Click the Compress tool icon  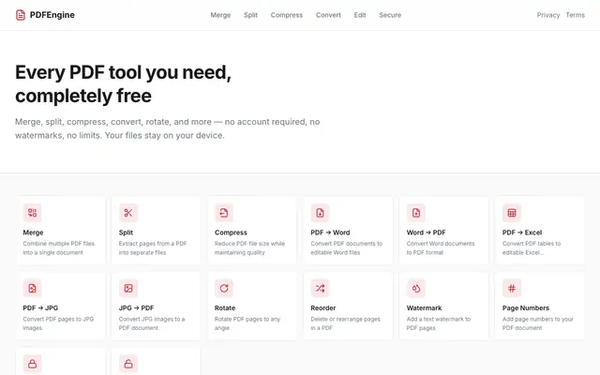[224, 213]
